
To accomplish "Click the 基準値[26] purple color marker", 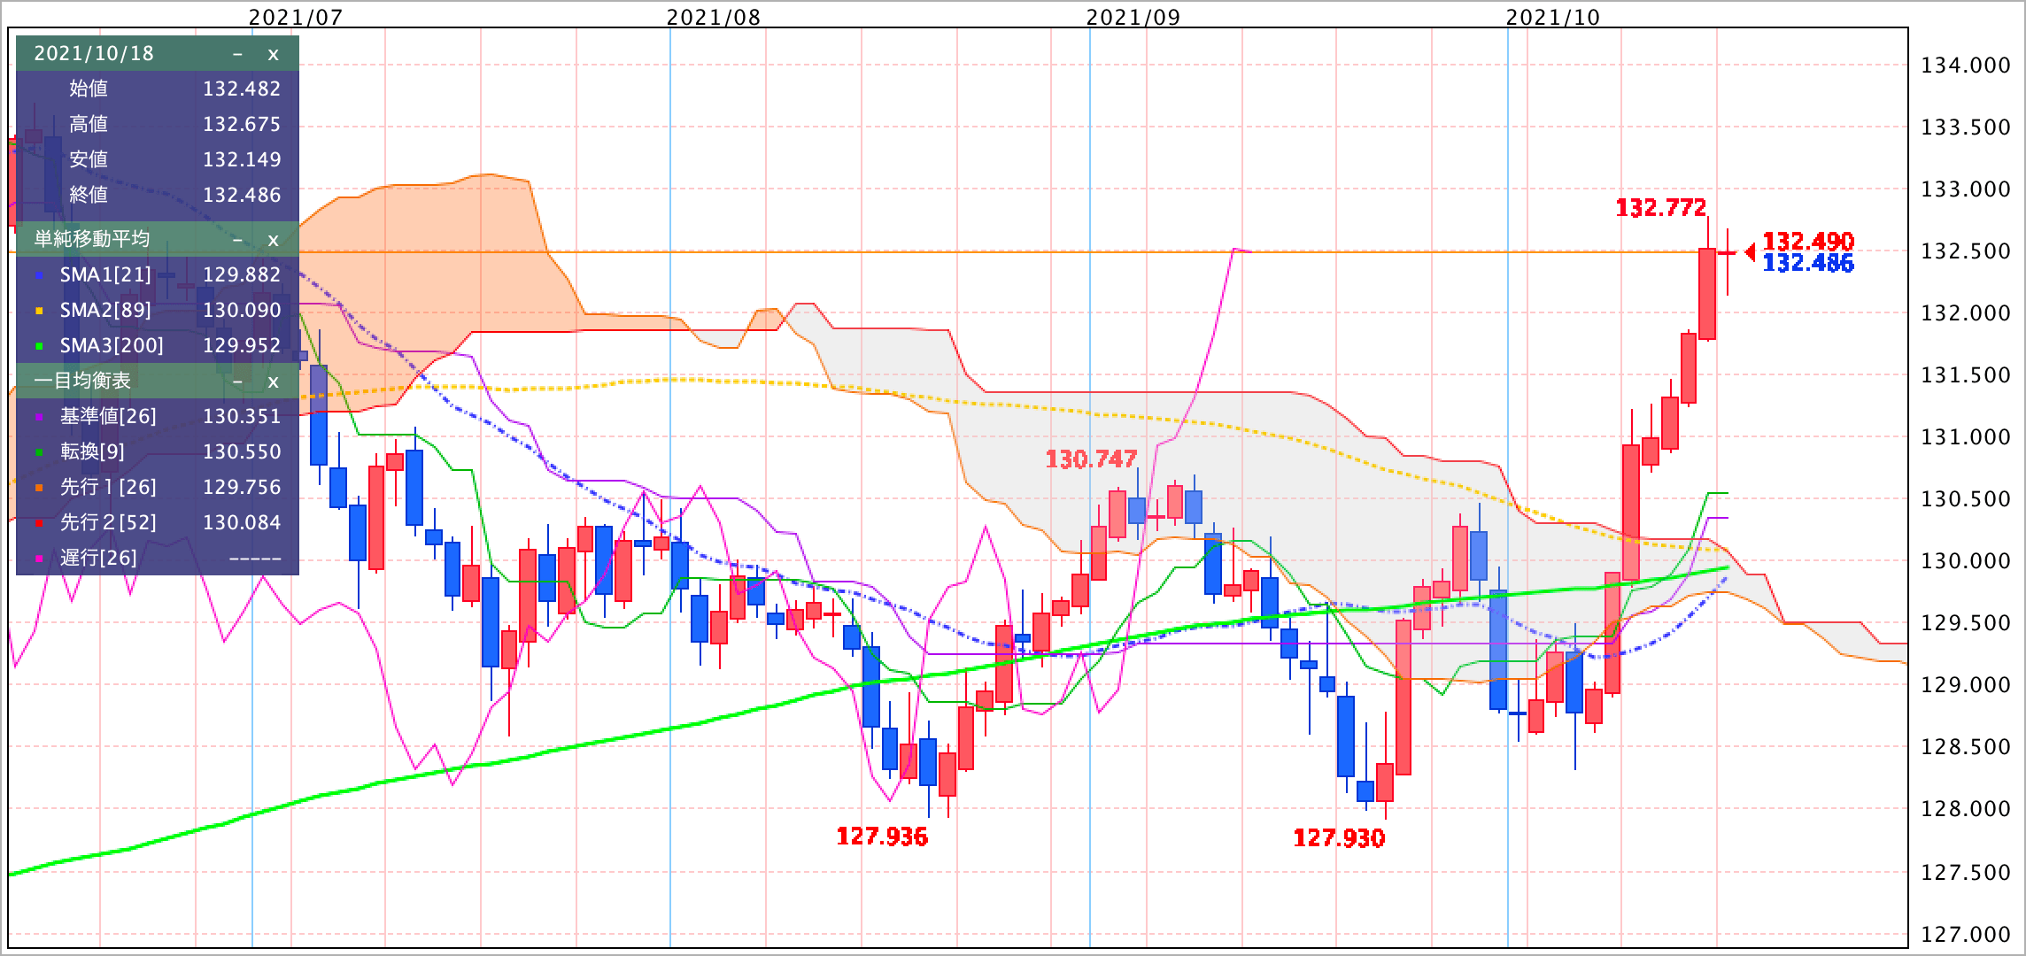I will coord(38,418).
